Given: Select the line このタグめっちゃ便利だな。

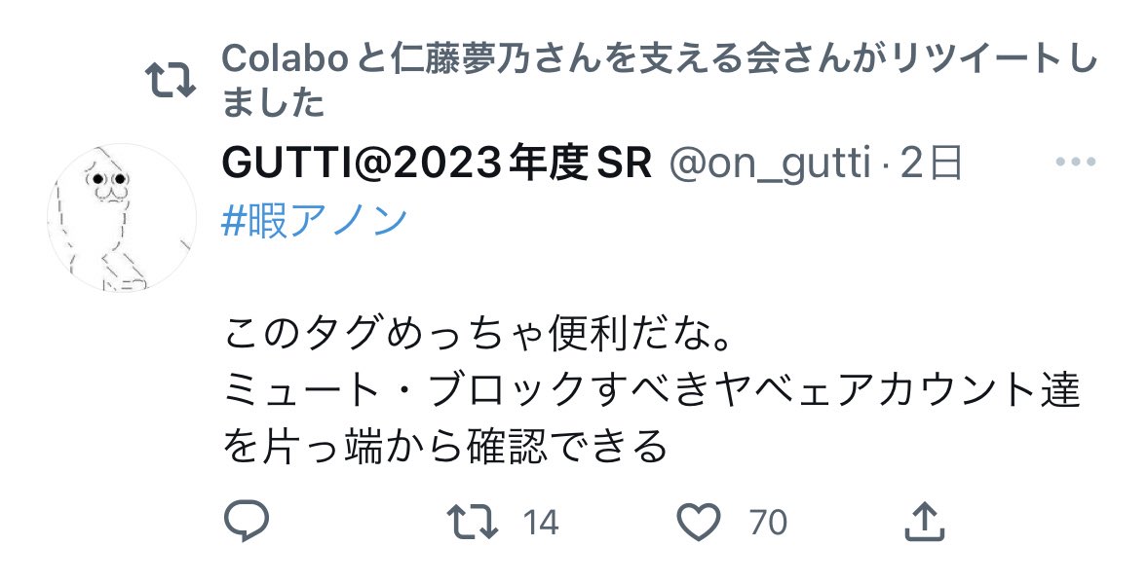Looking at the screenshot, I should click(478, 334).
